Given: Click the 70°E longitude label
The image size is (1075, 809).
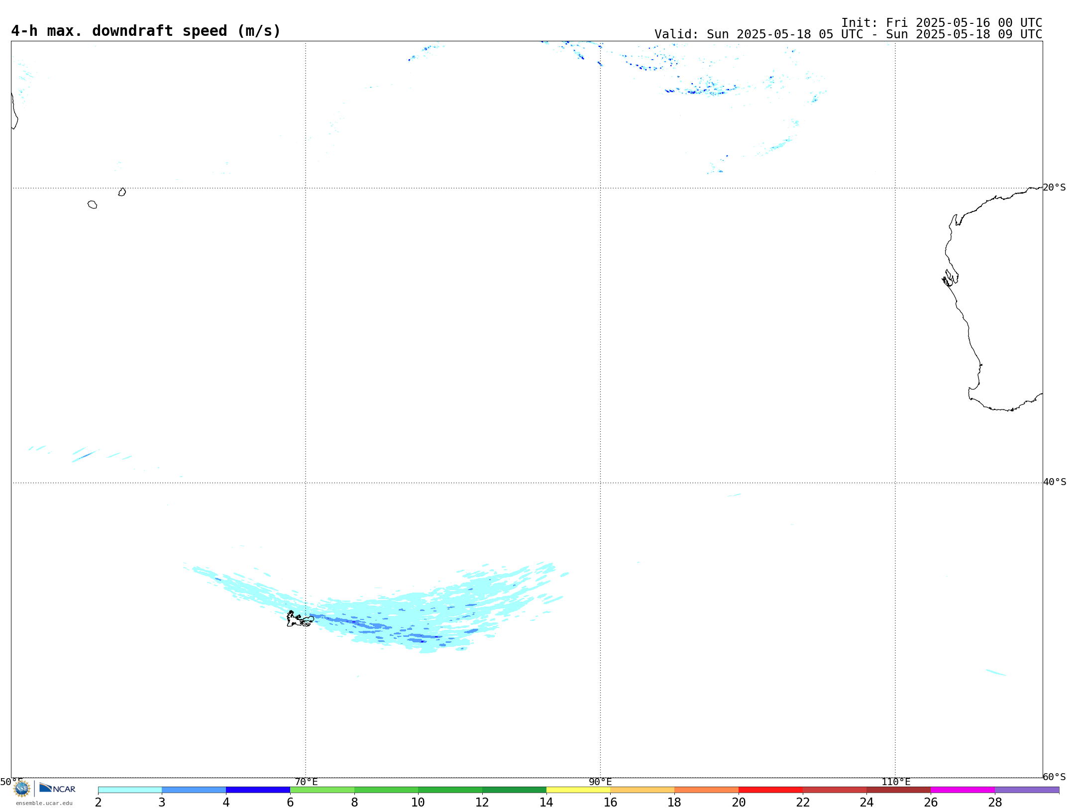Looking at the screenshot, I should tap(306, 782).
